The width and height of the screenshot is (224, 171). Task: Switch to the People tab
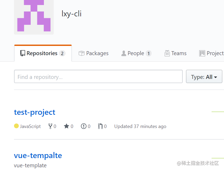point(136,53)
